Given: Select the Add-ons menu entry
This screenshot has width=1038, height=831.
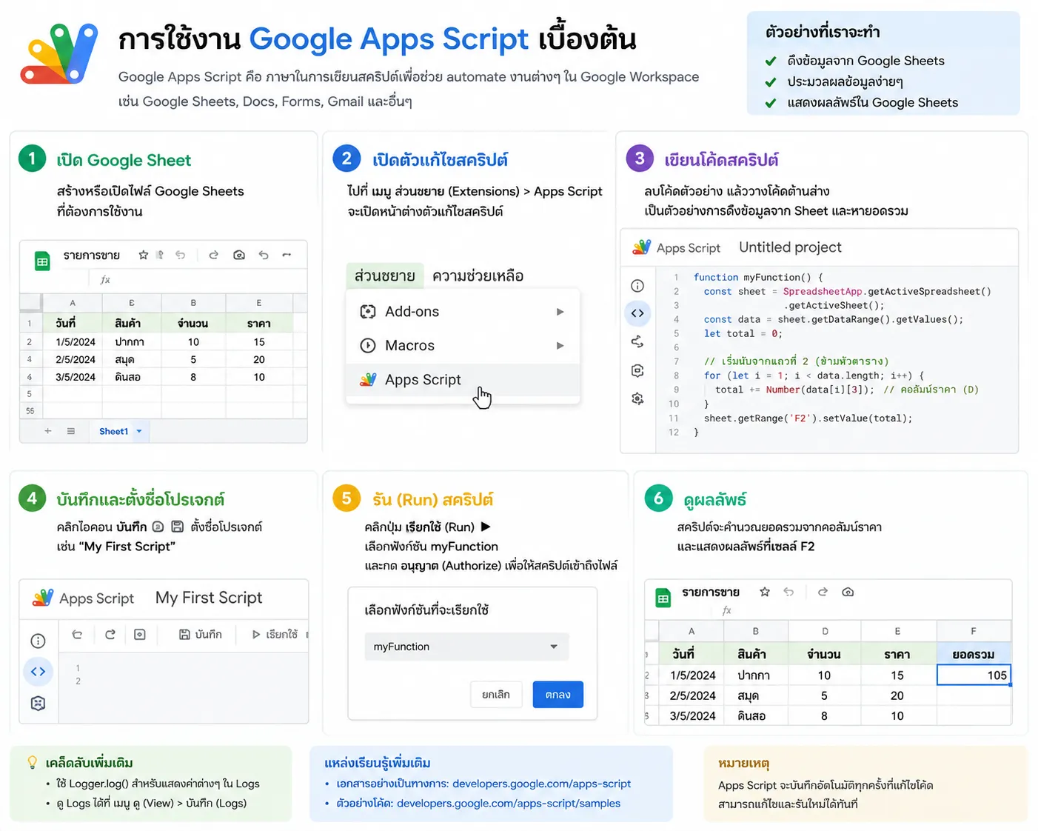Looking at the screenshot, I should tap(463, 312).
